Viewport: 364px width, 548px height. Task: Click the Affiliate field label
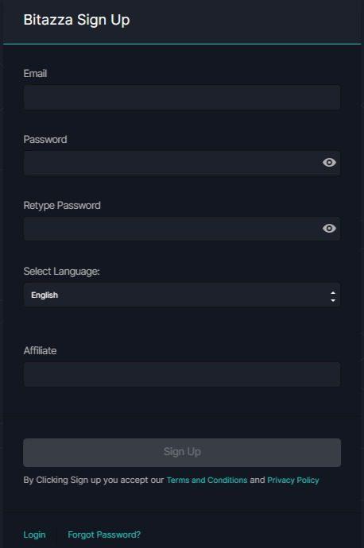coord(40,350)
